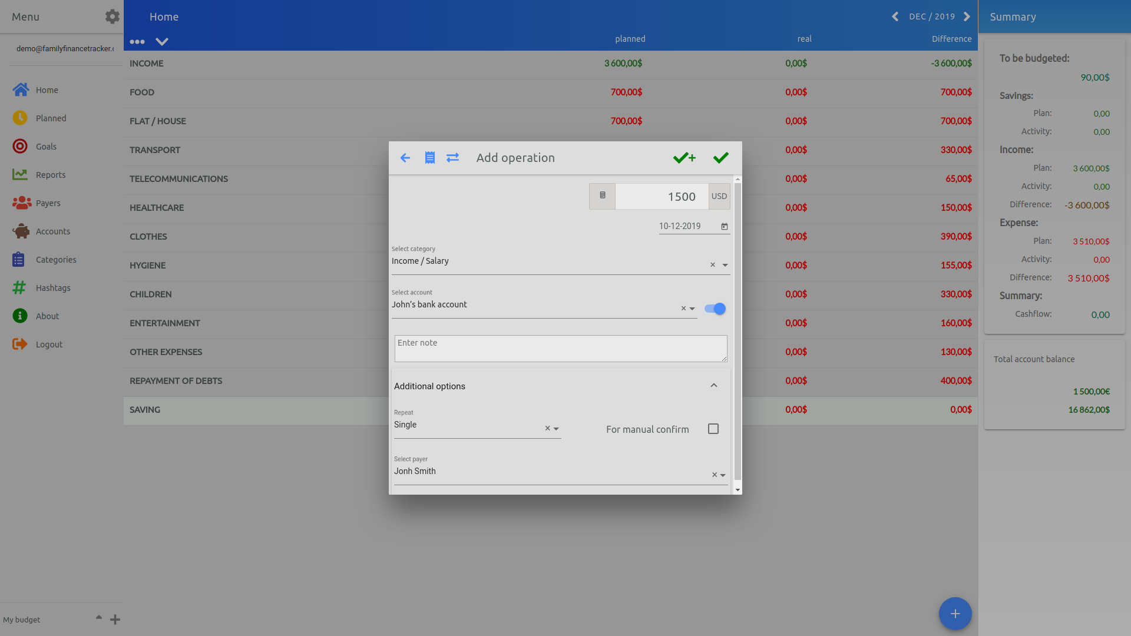Open the date picker calendar icon
The image size is (1131, 636).
725,227
